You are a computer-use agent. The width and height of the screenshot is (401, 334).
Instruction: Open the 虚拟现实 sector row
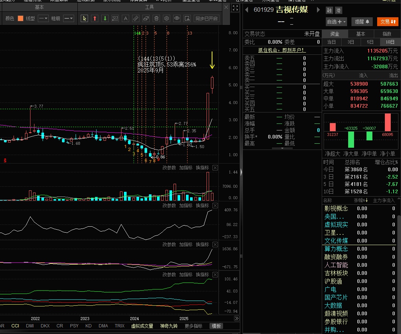pyautogui.click(x=360, y=225)
